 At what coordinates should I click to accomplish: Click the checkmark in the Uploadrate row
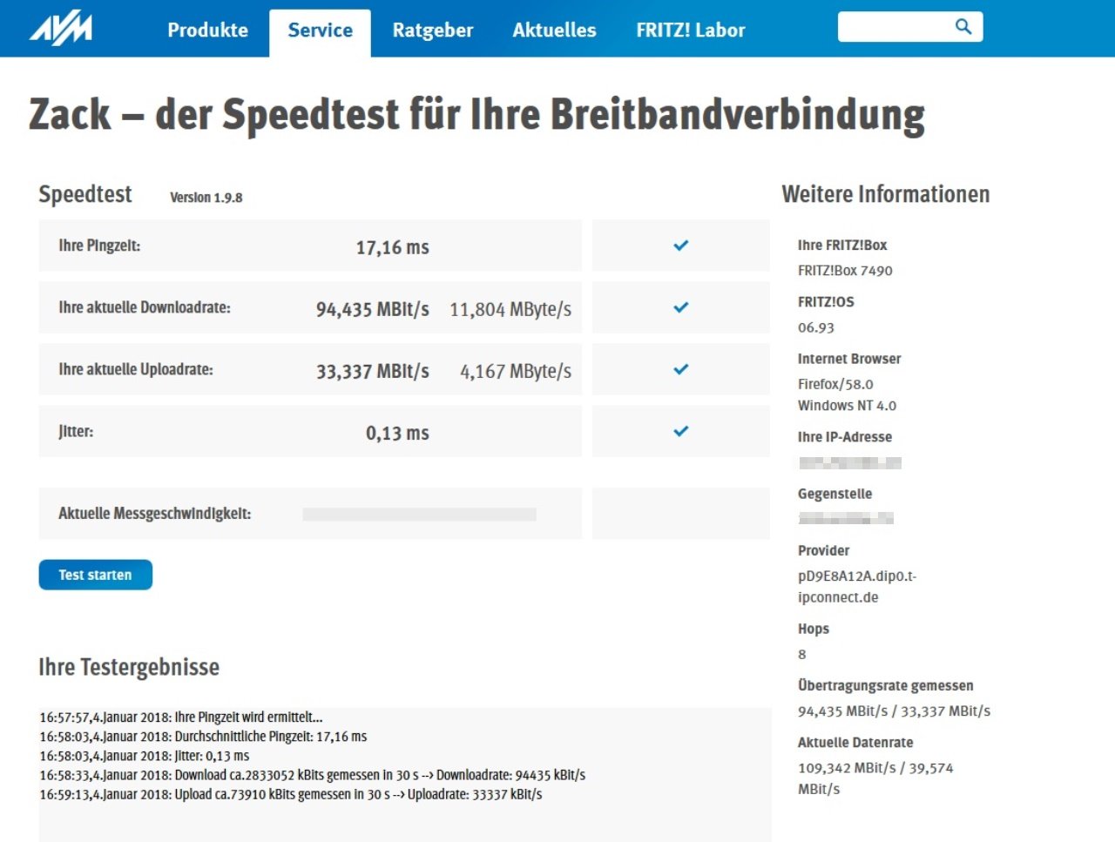[x=681, y=369]
